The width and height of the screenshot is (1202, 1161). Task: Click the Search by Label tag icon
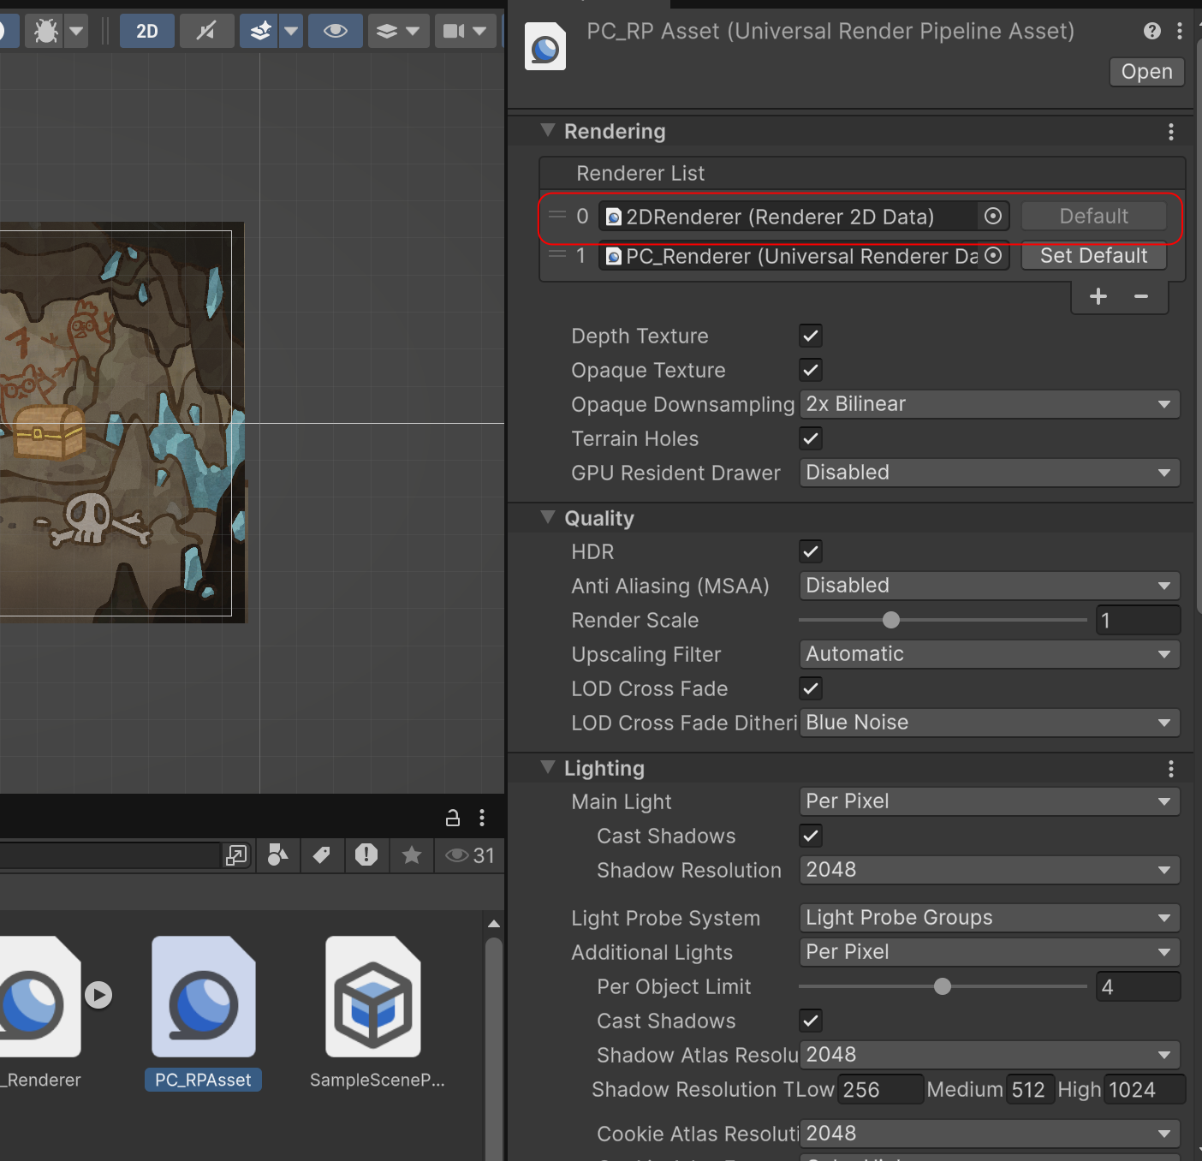pos(322,854)
